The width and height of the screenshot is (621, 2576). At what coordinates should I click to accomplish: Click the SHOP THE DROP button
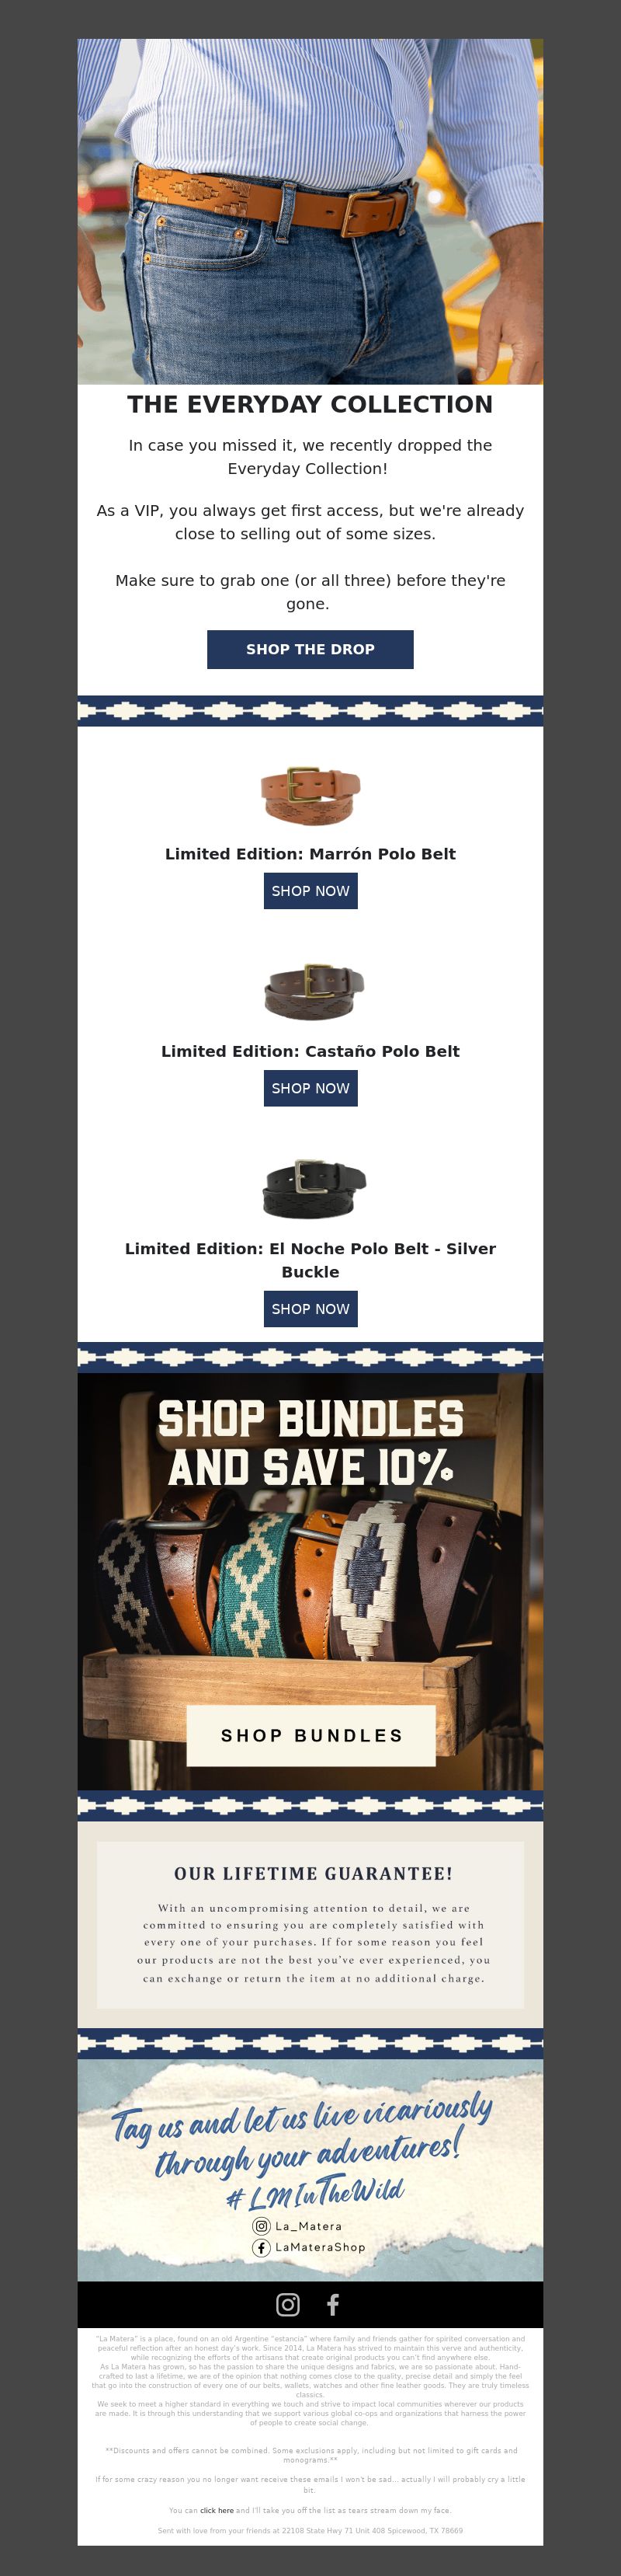click(x=310, y=649)
